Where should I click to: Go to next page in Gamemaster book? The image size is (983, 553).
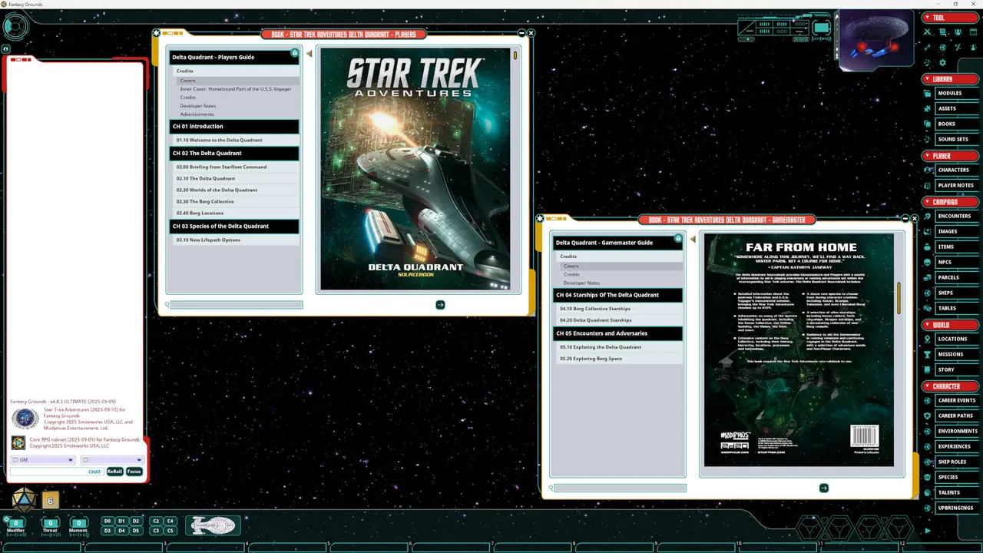823,488
